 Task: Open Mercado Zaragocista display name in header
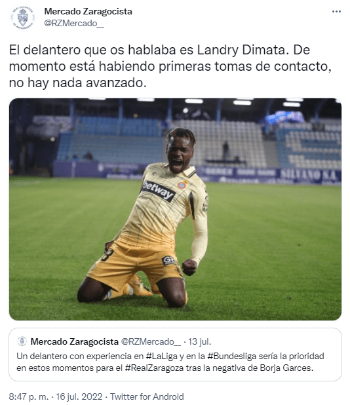click(88, 12)
